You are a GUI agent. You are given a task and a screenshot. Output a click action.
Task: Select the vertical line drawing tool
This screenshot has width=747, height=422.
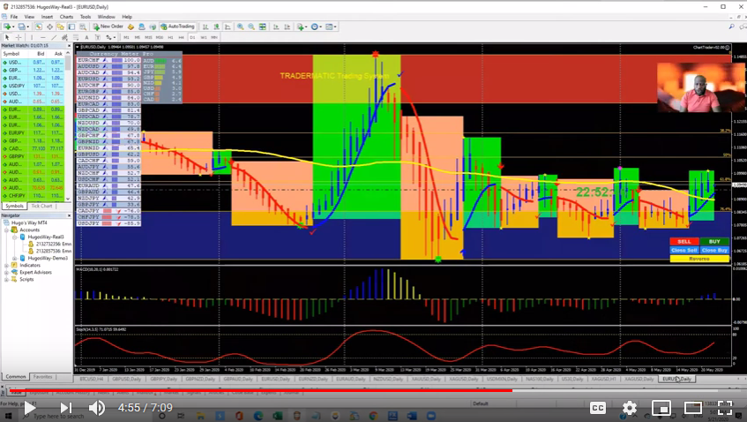(x=32, y=37)
